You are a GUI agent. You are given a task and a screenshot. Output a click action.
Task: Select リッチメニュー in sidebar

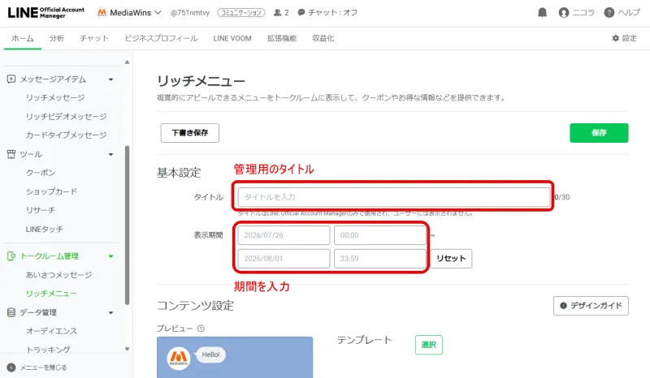click(51, 293)
